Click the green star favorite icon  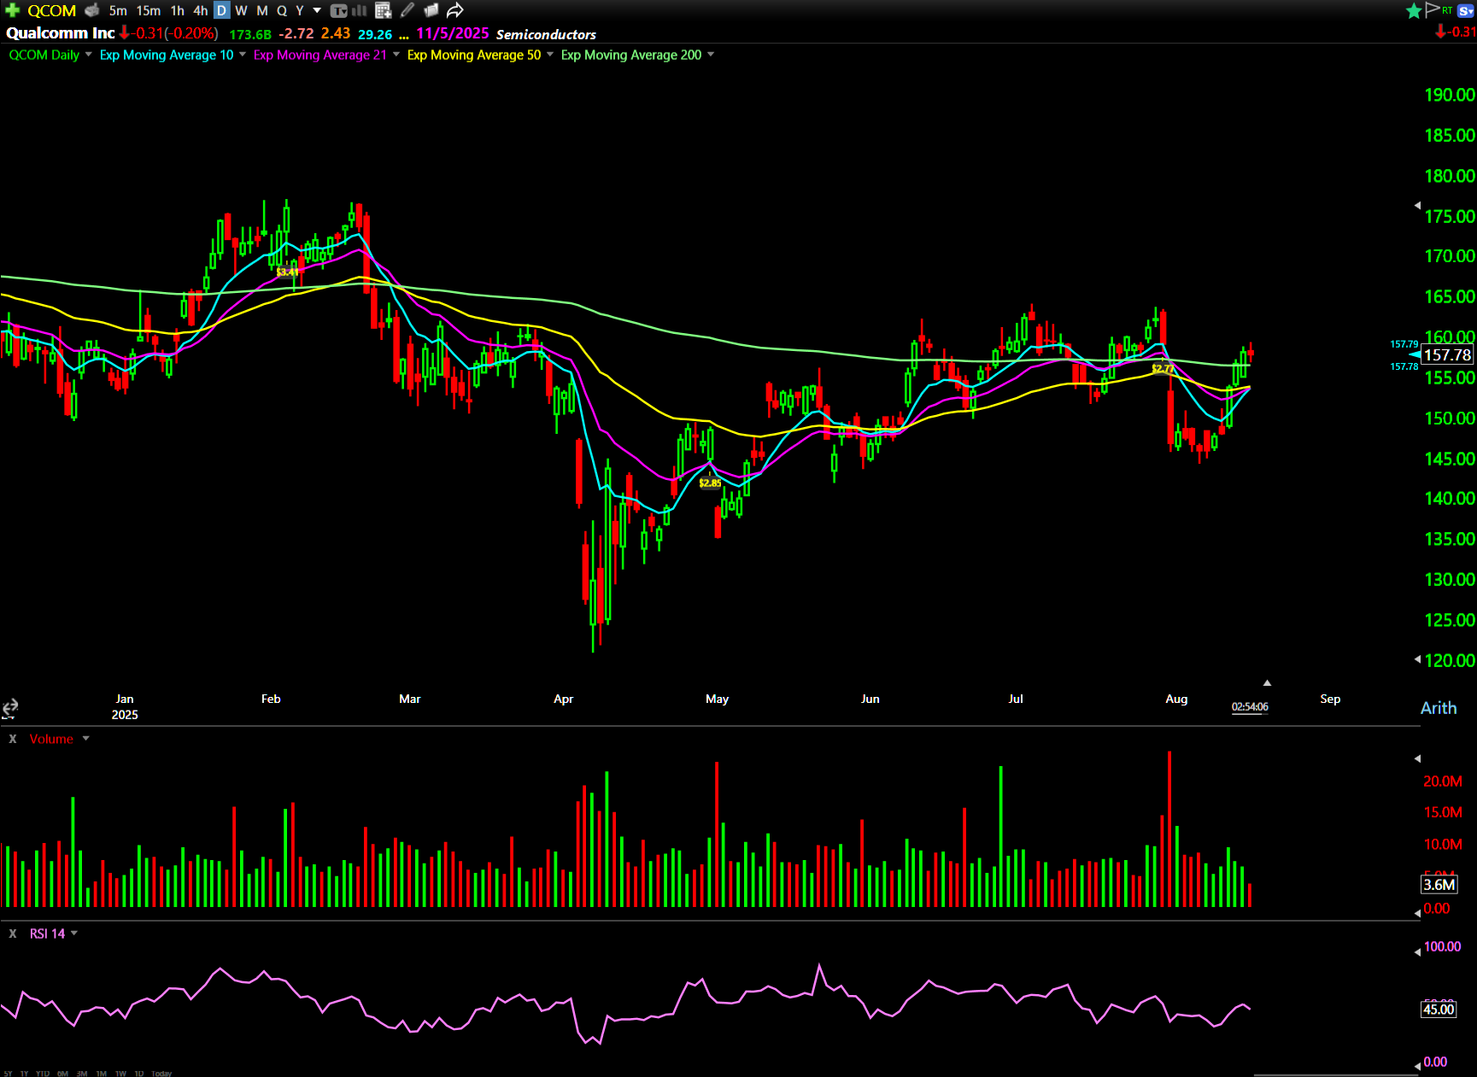coord(1414,10)
